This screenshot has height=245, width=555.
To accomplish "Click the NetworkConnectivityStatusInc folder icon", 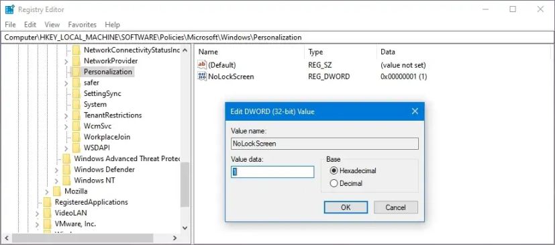I will click(x=77, y=50).
